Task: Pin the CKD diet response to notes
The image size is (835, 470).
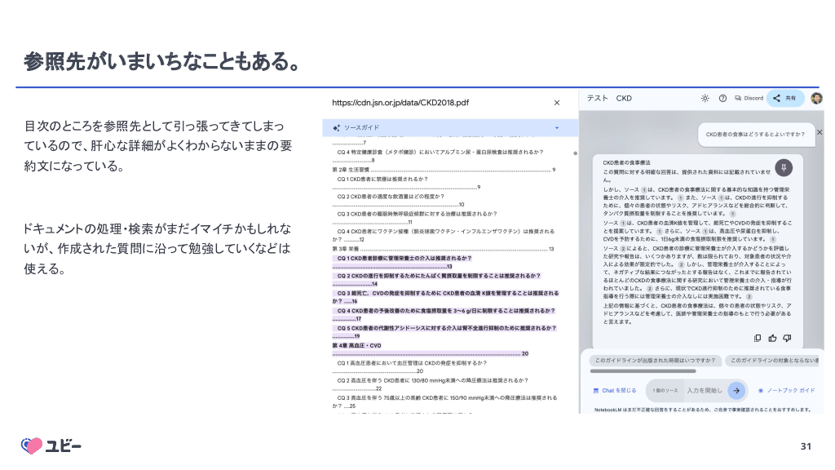Action: point(783,167)
